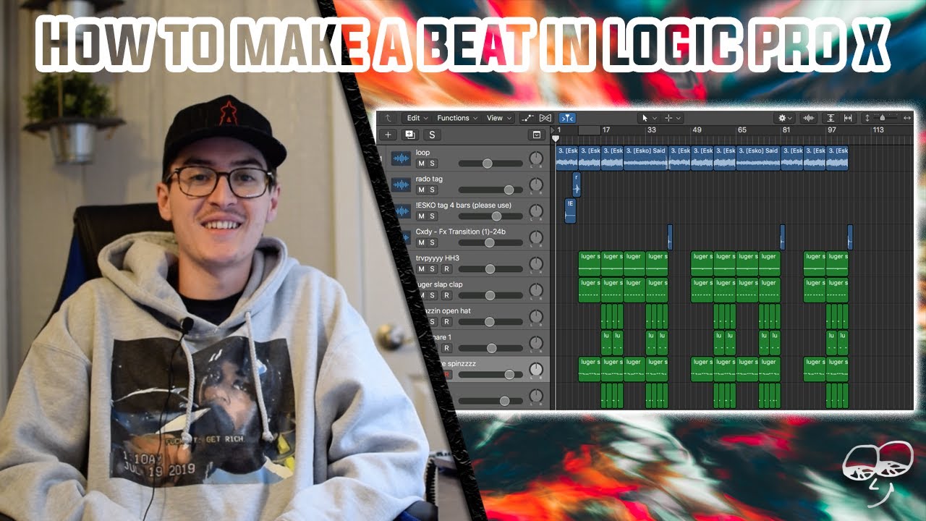Record-enable the trvpyyyy HH3 track
The width and height of the screenshot is (926, 521).
pyautogui.click(x=446, y=269)
